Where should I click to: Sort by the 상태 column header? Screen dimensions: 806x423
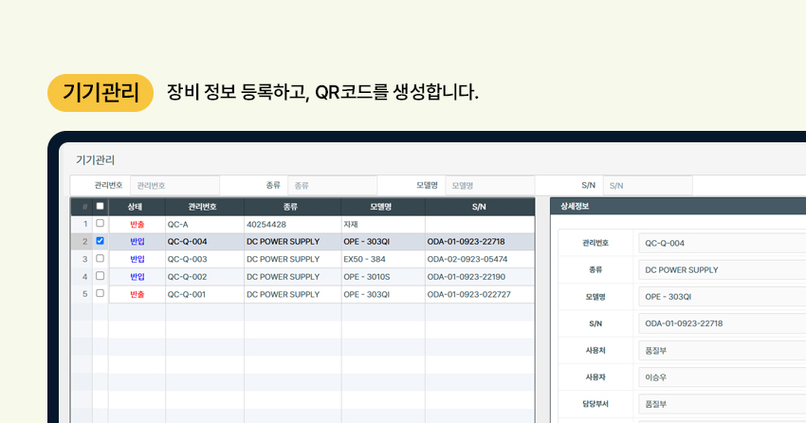click(x=137, y=207)
